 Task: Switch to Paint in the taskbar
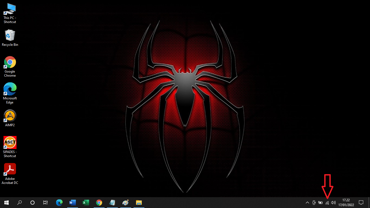coord(125,203)
